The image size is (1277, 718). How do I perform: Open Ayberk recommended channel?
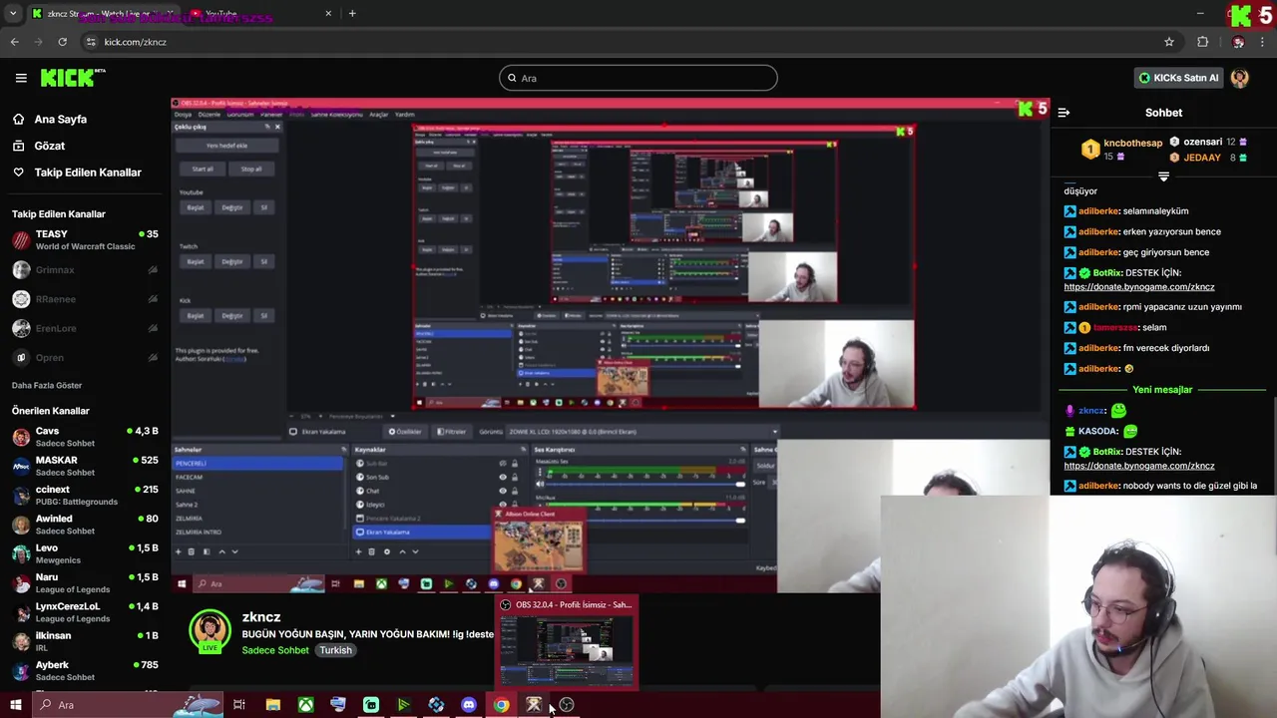(85, 671)
